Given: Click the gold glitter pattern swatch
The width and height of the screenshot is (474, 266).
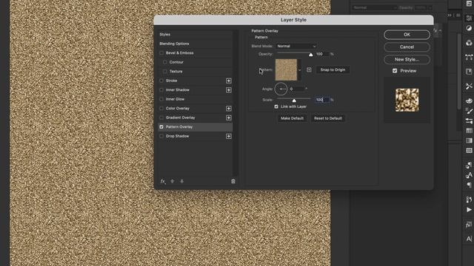Looking at the screenshot, I should pyautogui.click(x=287, y=70).
